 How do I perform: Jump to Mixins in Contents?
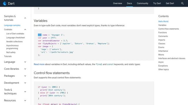coord(161,55)
